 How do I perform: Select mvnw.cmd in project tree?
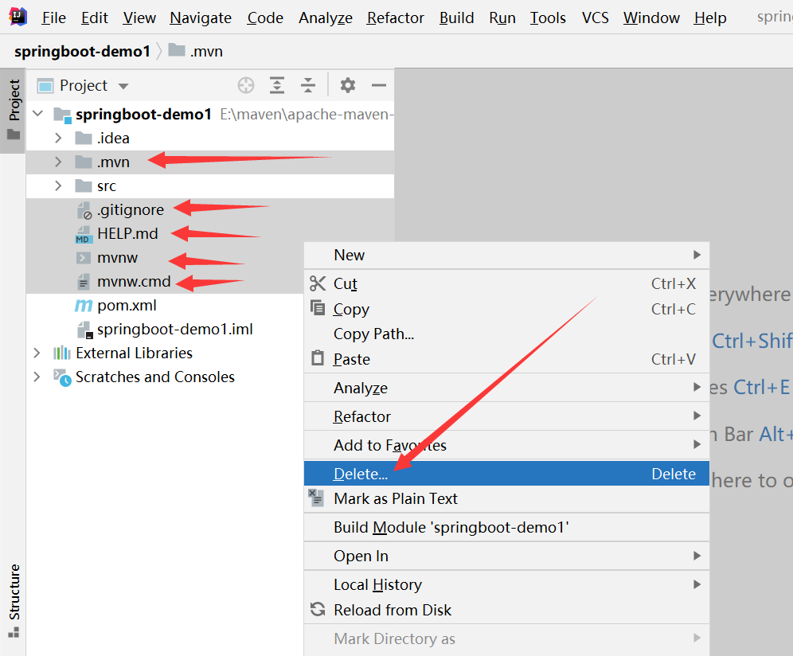134,282
